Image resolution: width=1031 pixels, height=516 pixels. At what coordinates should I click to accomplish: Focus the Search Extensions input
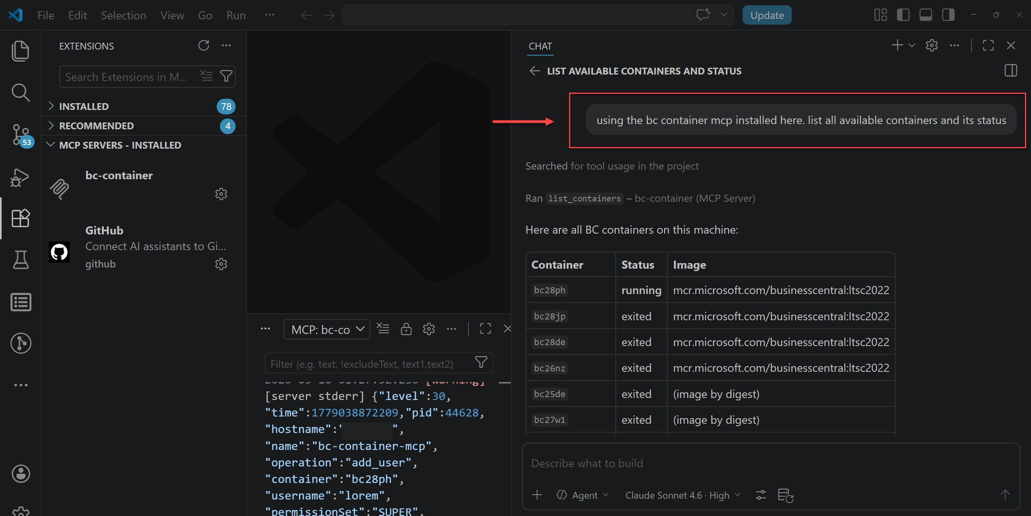coord(129,77)
